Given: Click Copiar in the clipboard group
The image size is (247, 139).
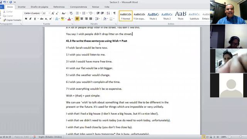Looking at the screenshot, I should tap(10, 16).
